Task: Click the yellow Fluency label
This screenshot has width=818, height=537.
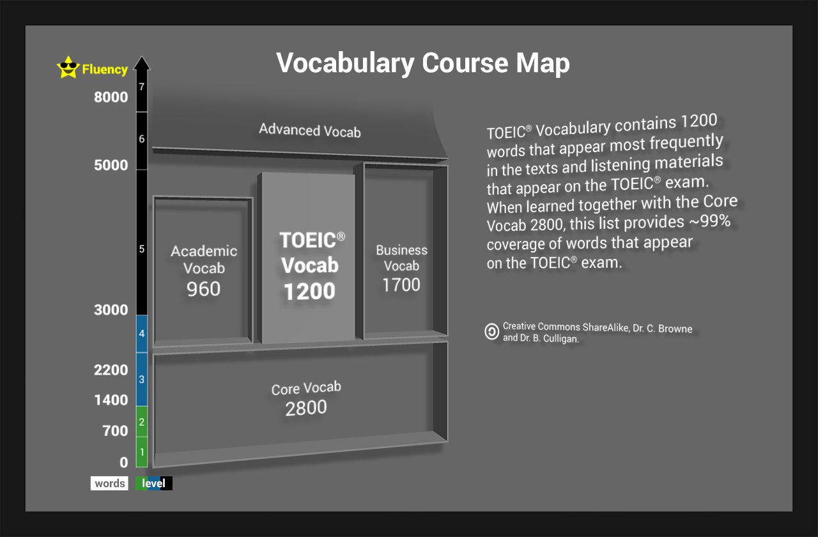Action: (x=105, y=70)
